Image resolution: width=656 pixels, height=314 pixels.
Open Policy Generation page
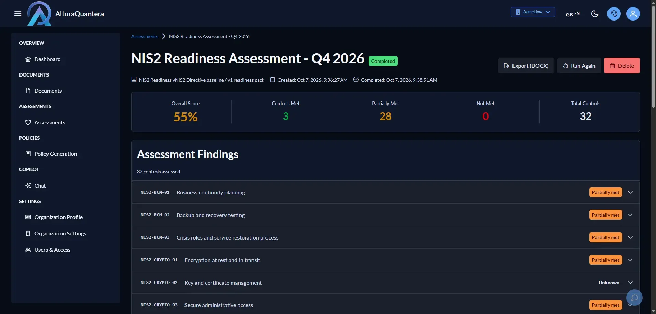(x=55, y=154)
